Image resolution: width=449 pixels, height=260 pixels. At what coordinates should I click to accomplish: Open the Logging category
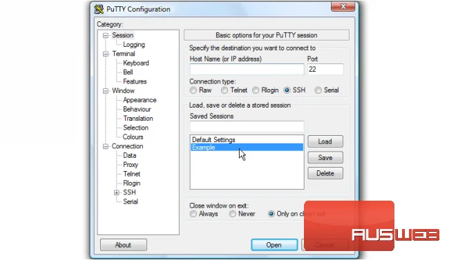coord(134,45)
